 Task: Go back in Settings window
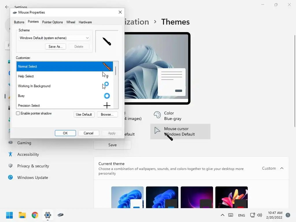7,7
